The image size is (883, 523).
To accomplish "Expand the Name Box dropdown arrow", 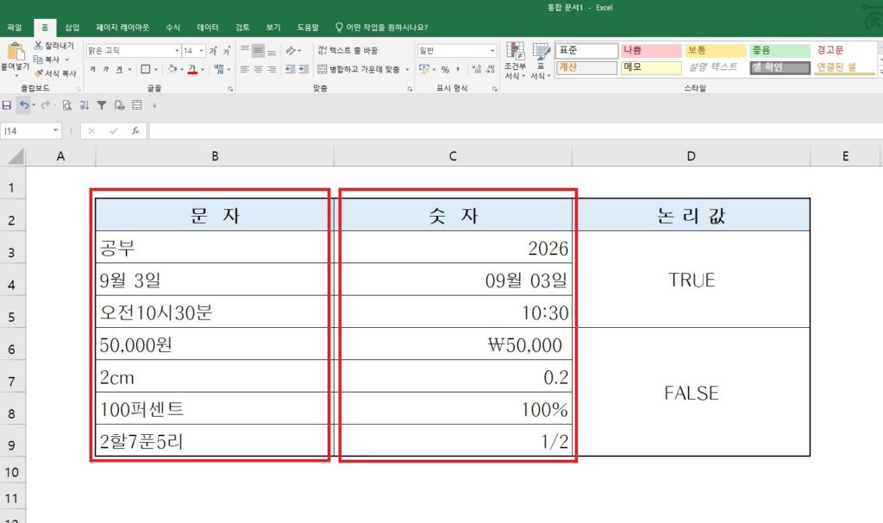I will tap(55, 131).
